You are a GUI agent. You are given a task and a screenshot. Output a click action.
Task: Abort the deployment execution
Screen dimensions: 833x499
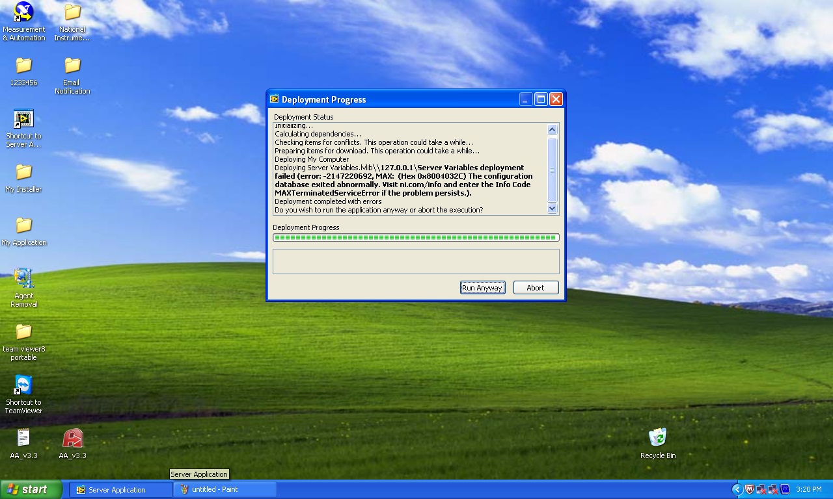click(536, 288)
